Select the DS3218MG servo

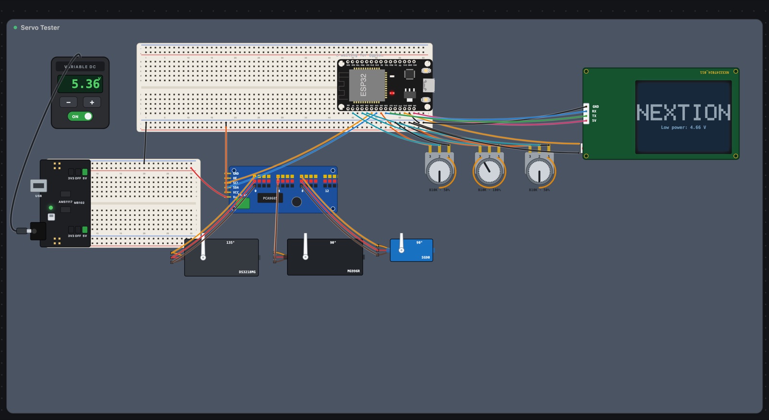click(x=222, y=258)
